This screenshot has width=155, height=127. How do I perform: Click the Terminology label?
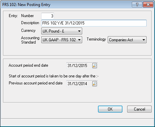pos(96,39)
